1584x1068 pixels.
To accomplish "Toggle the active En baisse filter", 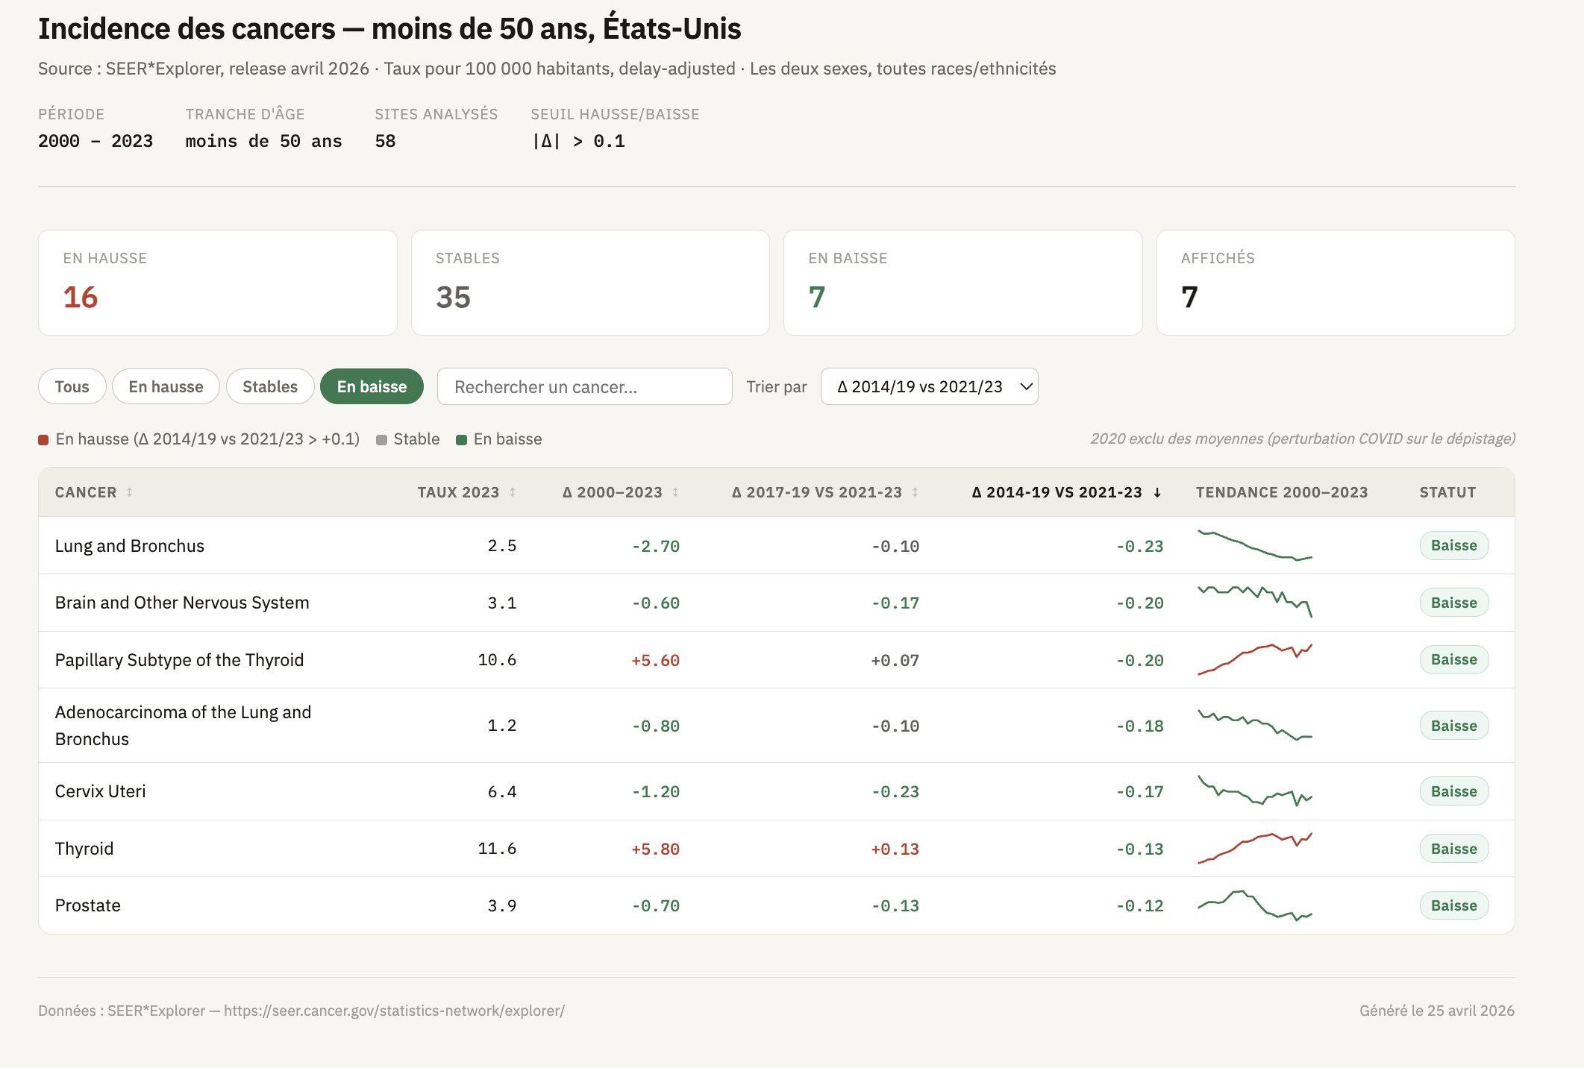I will 372,386.
